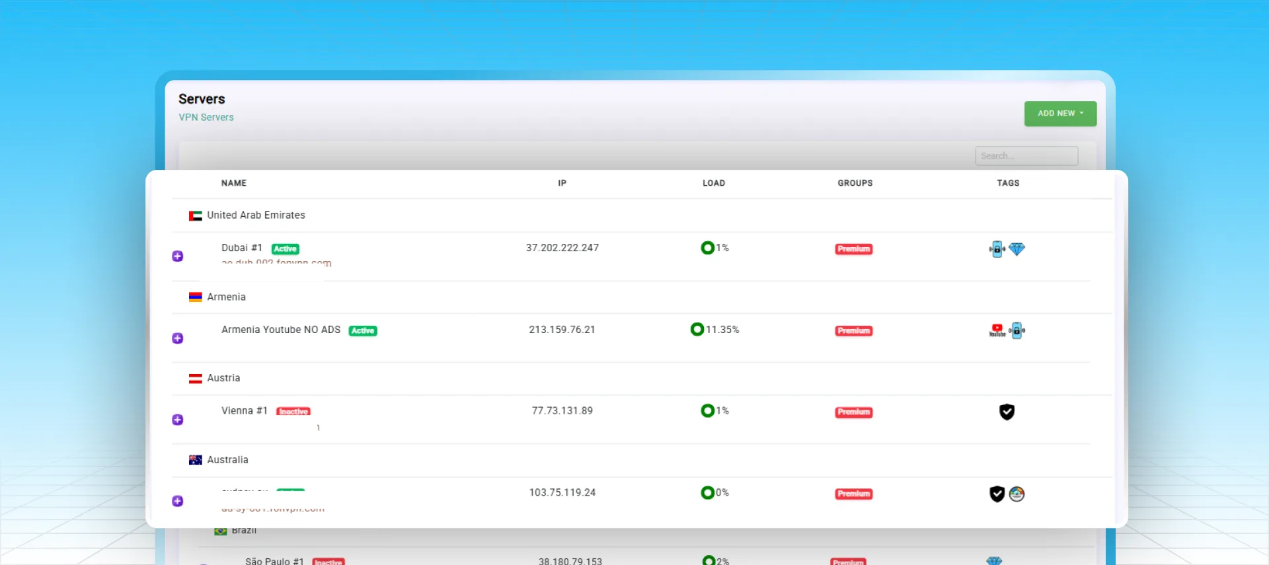Click the Armenia flag icon

[x=195, y=297]
